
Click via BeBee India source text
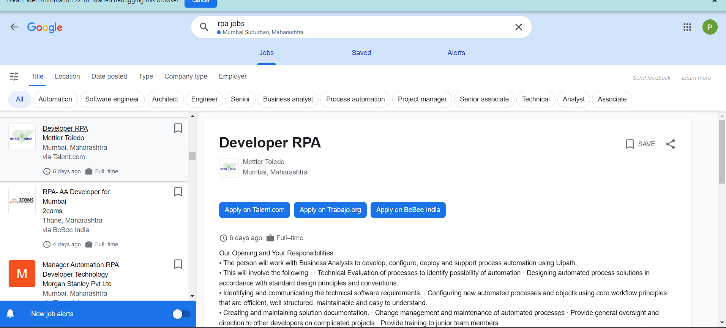(x=66, y=230)
